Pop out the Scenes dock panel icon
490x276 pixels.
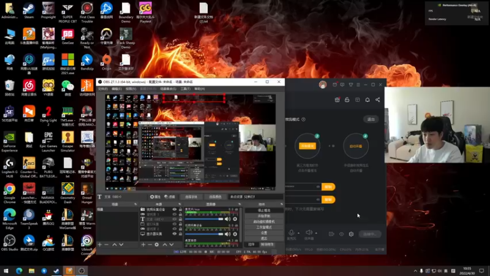[135, 204]
